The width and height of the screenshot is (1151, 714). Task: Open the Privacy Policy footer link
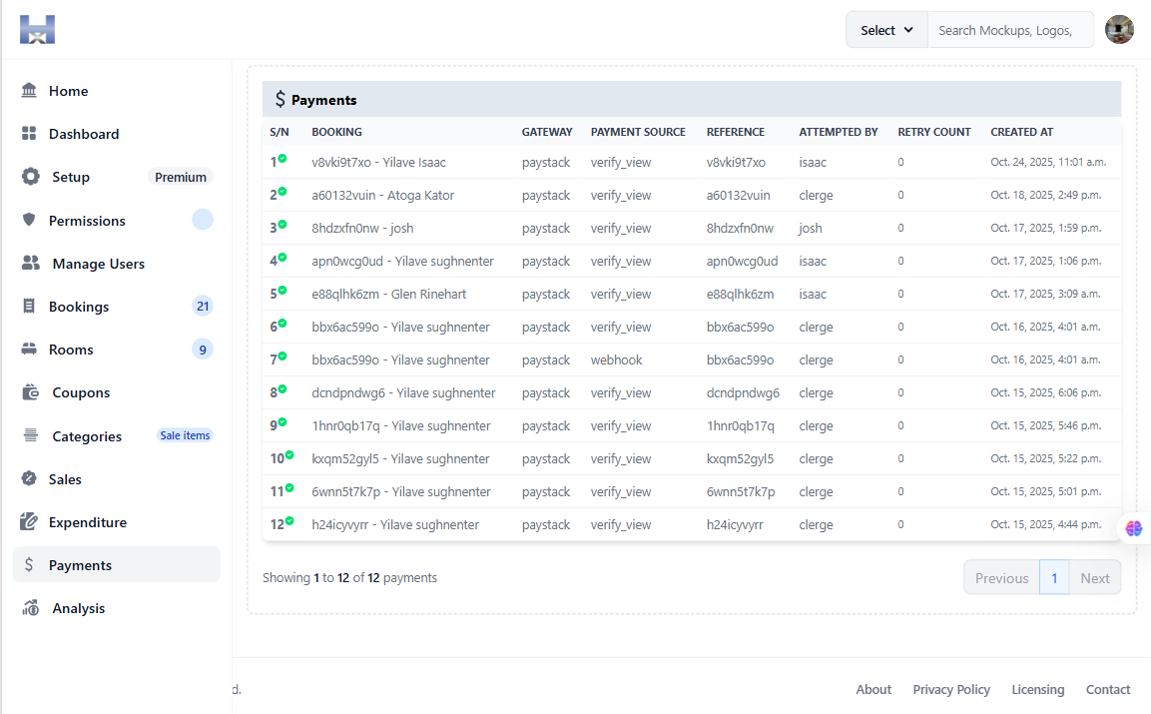pyautogui.click(x=950, y=689)
